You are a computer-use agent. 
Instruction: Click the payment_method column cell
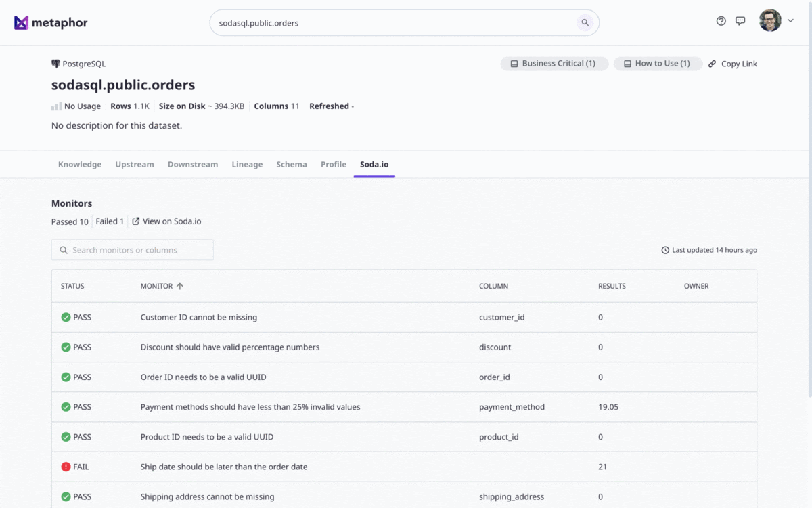point(512,407)
